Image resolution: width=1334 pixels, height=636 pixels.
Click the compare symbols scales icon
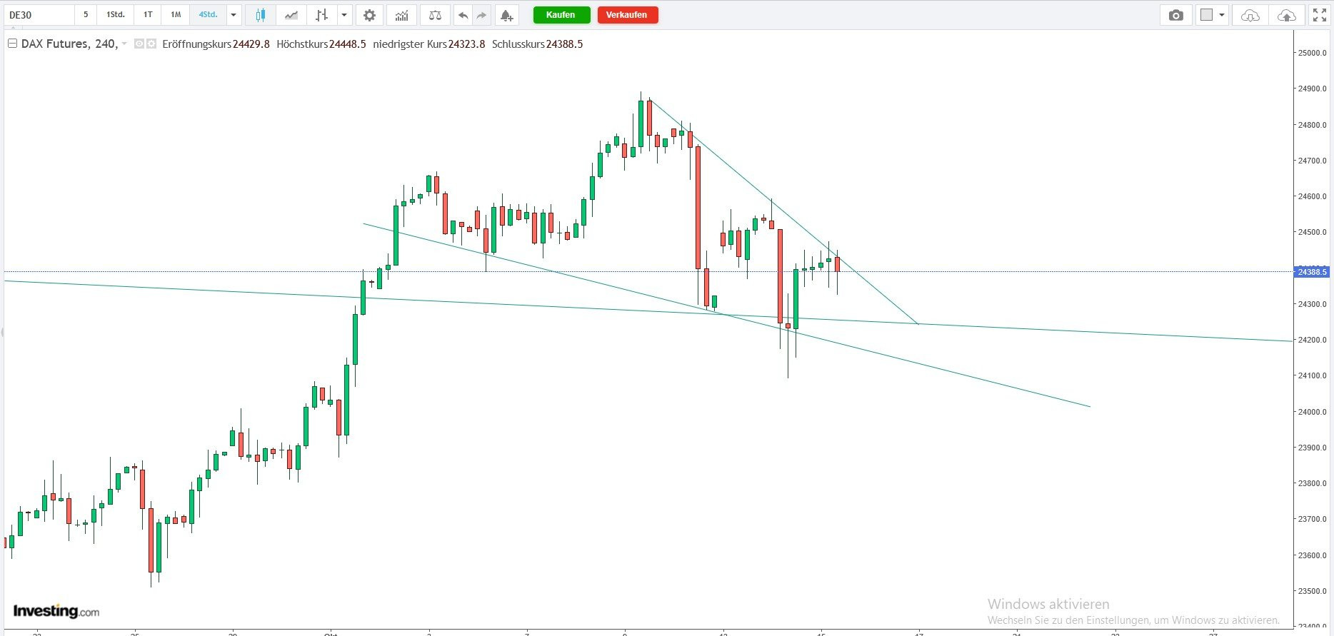435,15
